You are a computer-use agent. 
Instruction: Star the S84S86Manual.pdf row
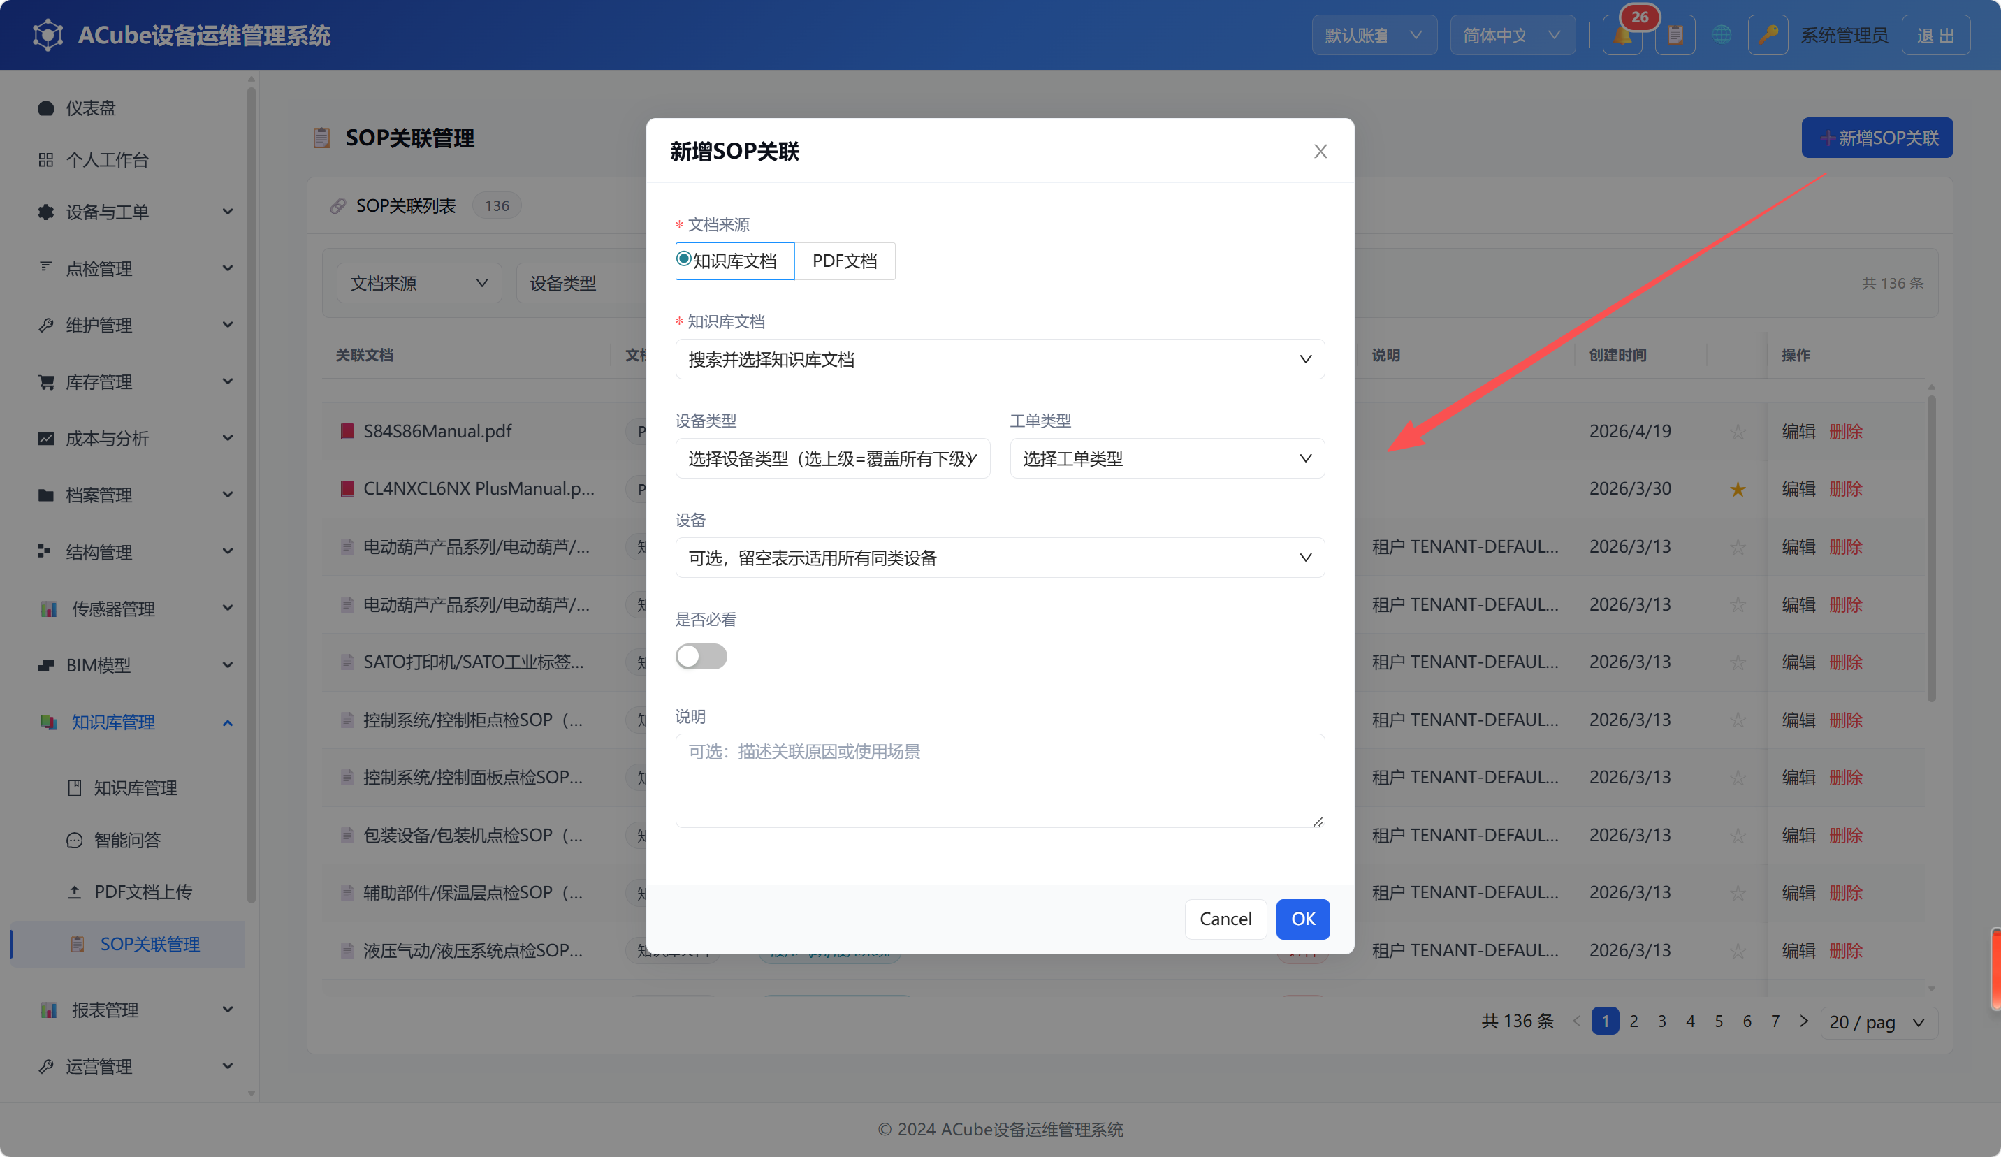coord(1738,432)
